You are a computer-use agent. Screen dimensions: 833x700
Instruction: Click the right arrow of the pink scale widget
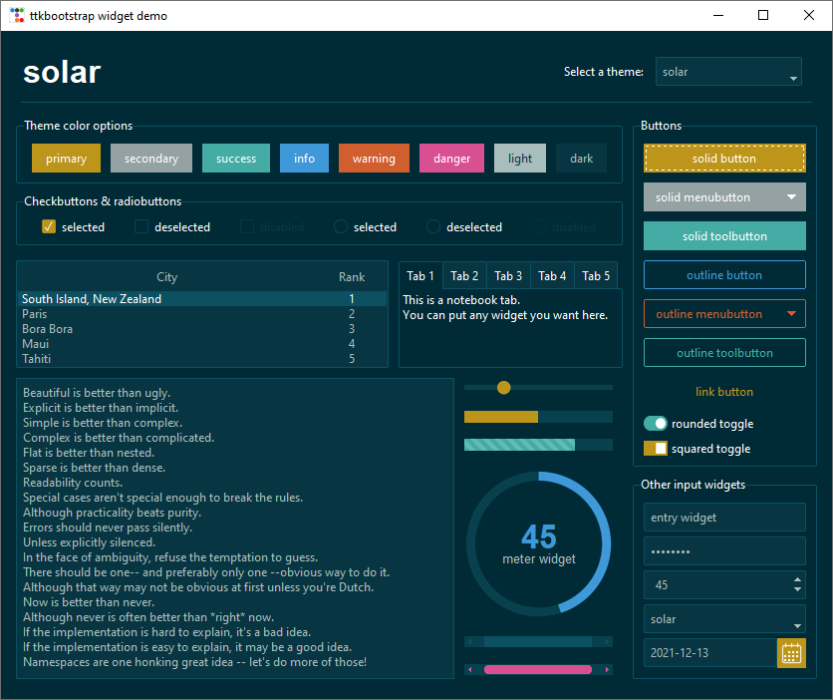[x=609, y=670]
